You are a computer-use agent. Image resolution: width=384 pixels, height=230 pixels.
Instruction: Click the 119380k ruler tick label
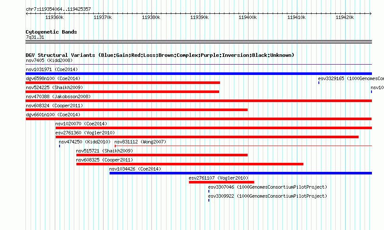point(151,17)
